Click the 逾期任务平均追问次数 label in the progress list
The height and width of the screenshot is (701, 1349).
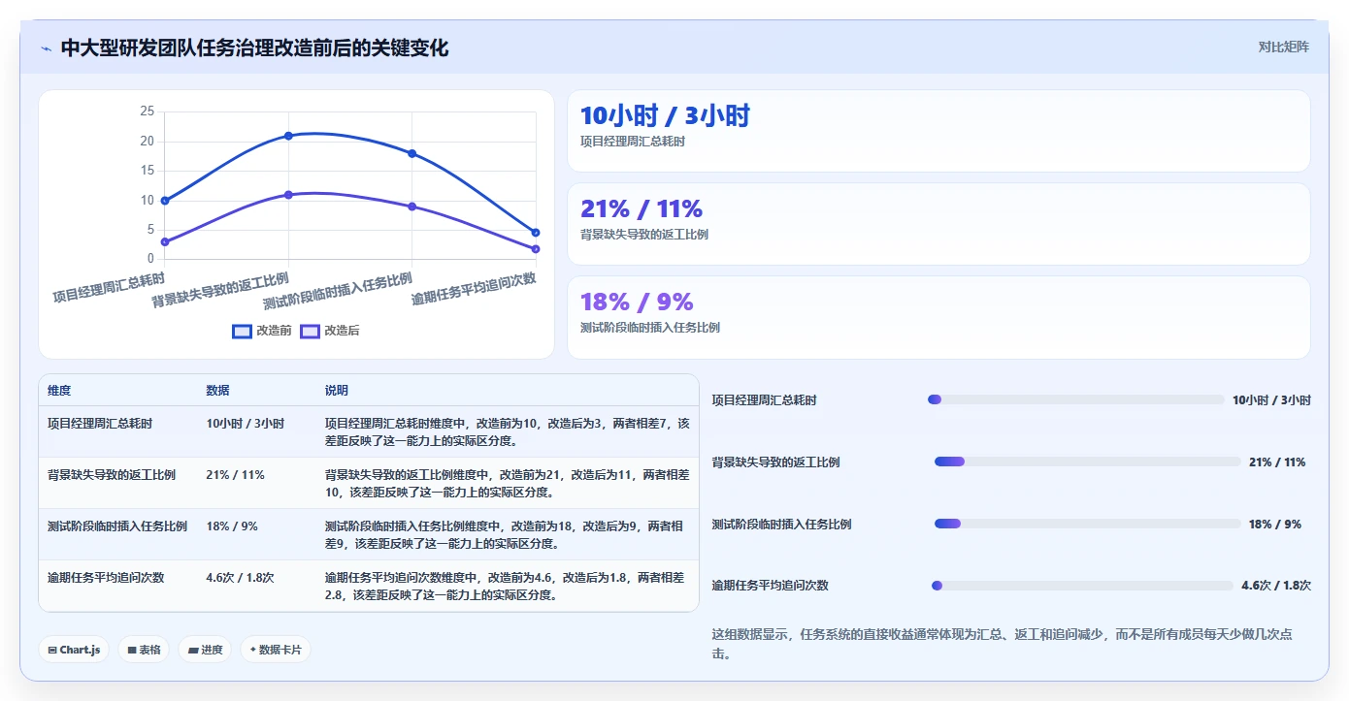pyautogui.click(x=771, y=586)
